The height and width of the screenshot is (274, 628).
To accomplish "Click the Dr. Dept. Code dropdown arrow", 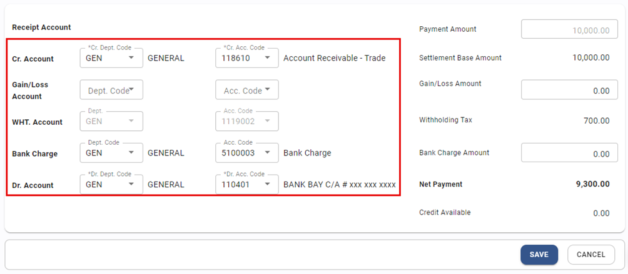I will [x=131, y=185].
